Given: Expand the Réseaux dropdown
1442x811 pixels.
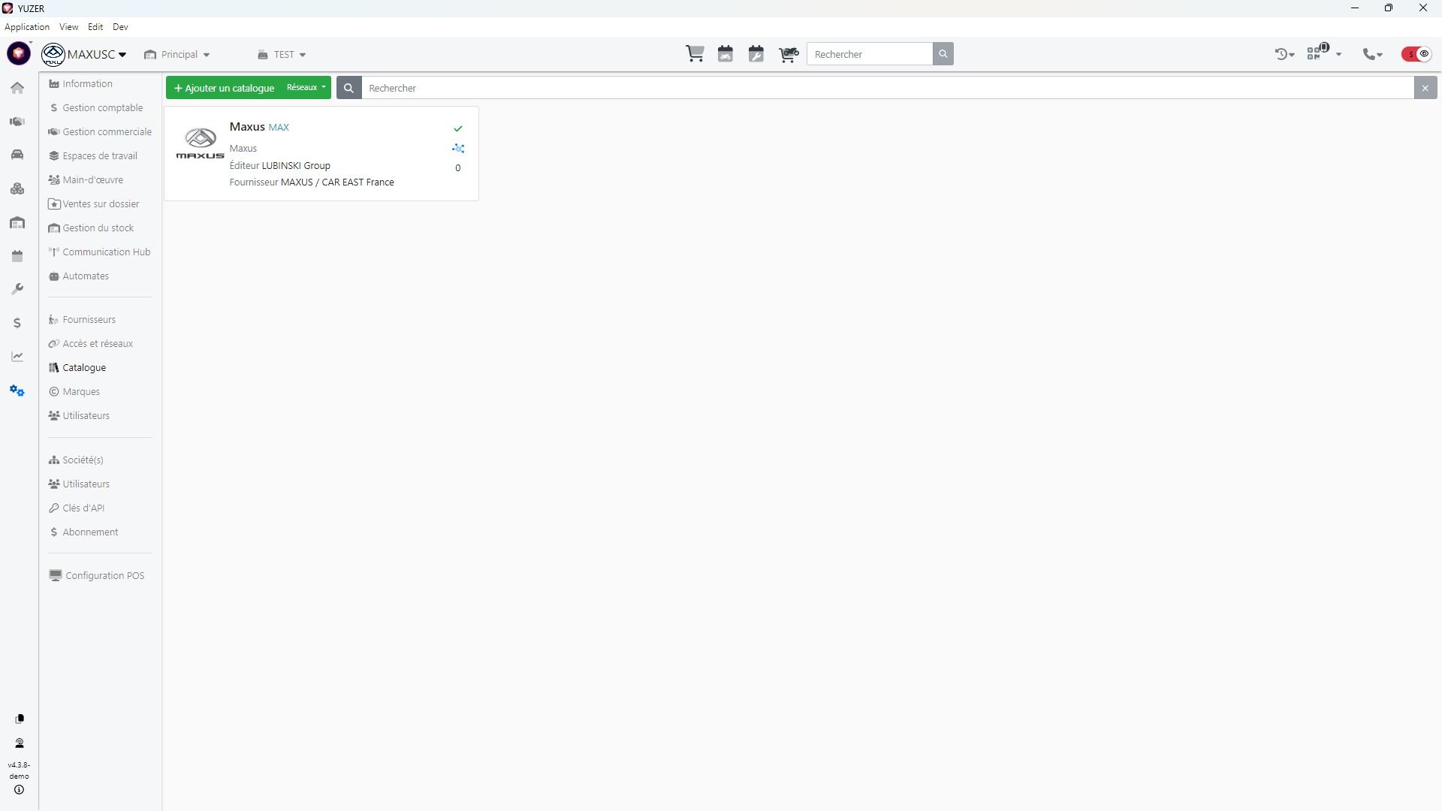Looking at the screenshot, I should [306, 88].
